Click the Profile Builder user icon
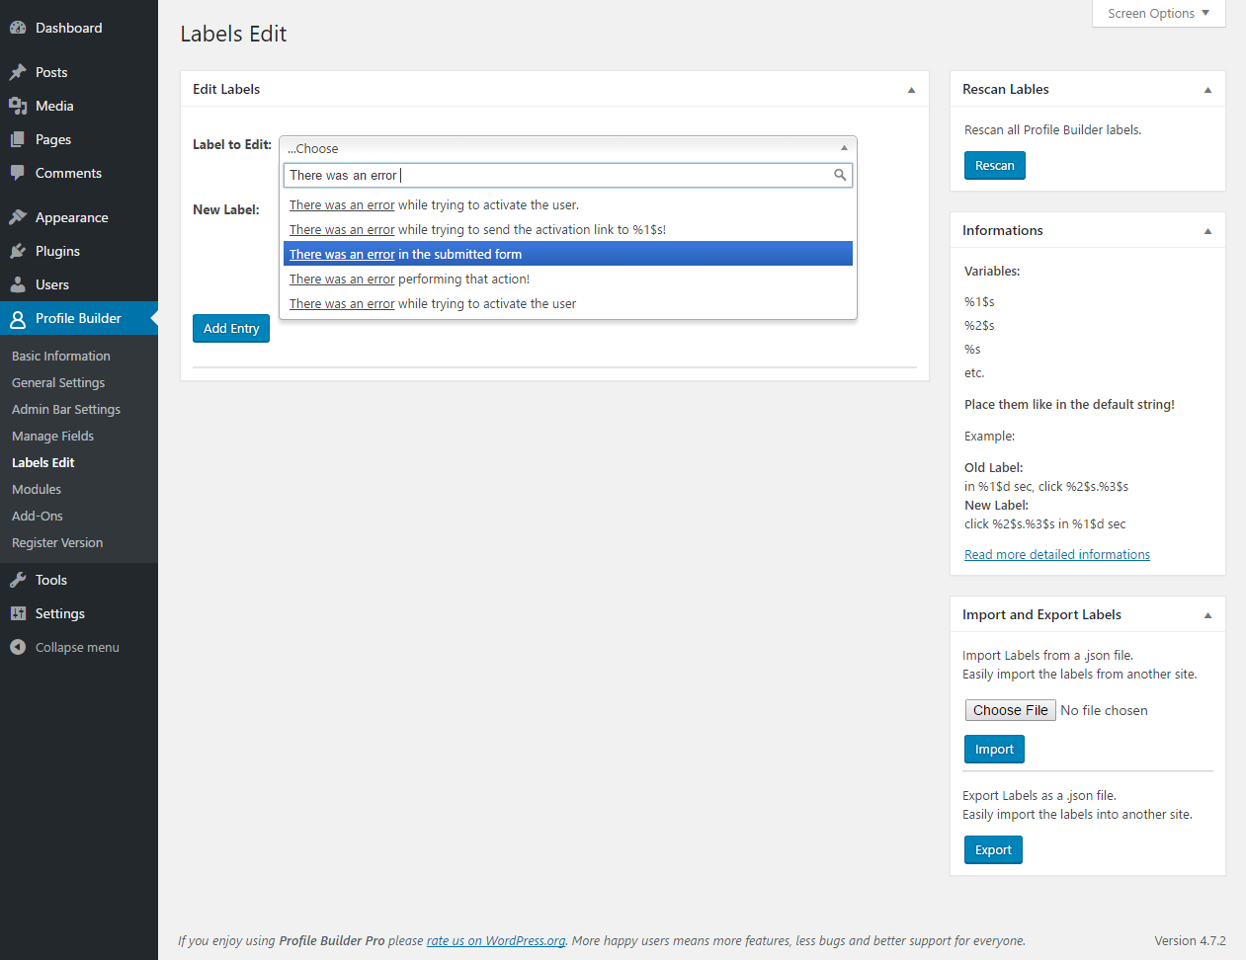Image resolution: width=1246 pixels, height=960 pixels. click(18, 318)
